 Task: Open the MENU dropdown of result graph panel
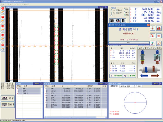click(156, 84)
